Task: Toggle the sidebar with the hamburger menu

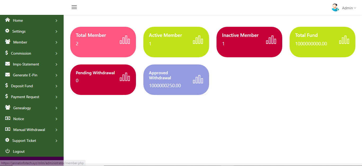Action: [x=74, y=7]
